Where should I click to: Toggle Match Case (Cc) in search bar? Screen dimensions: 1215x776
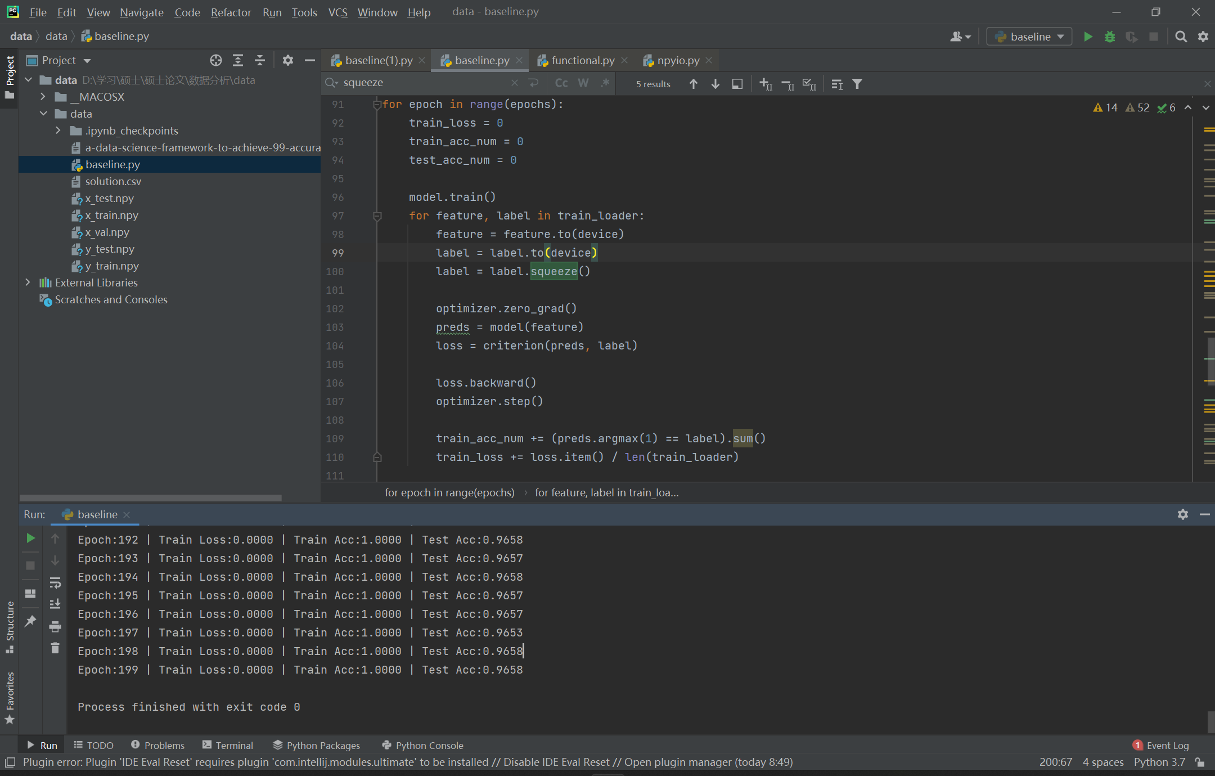(x=561, y=83)
